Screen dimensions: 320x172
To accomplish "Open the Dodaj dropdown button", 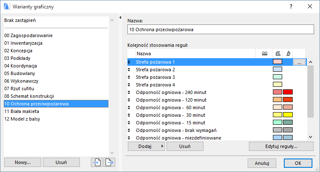I will pos(146,146).
